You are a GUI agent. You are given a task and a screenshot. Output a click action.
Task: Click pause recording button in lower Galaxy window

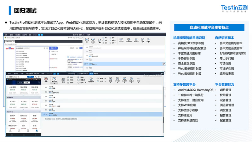pyautogui.click(x=46, y=79)
